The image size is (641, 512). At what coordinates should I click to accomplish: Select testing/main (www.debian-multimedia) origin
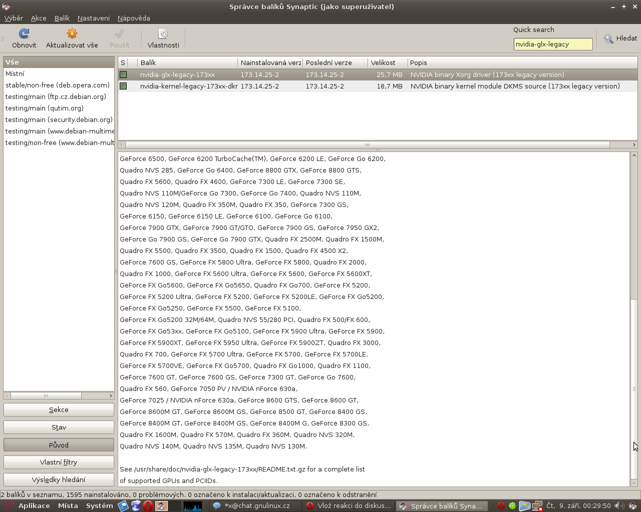(x=59, y=131)
